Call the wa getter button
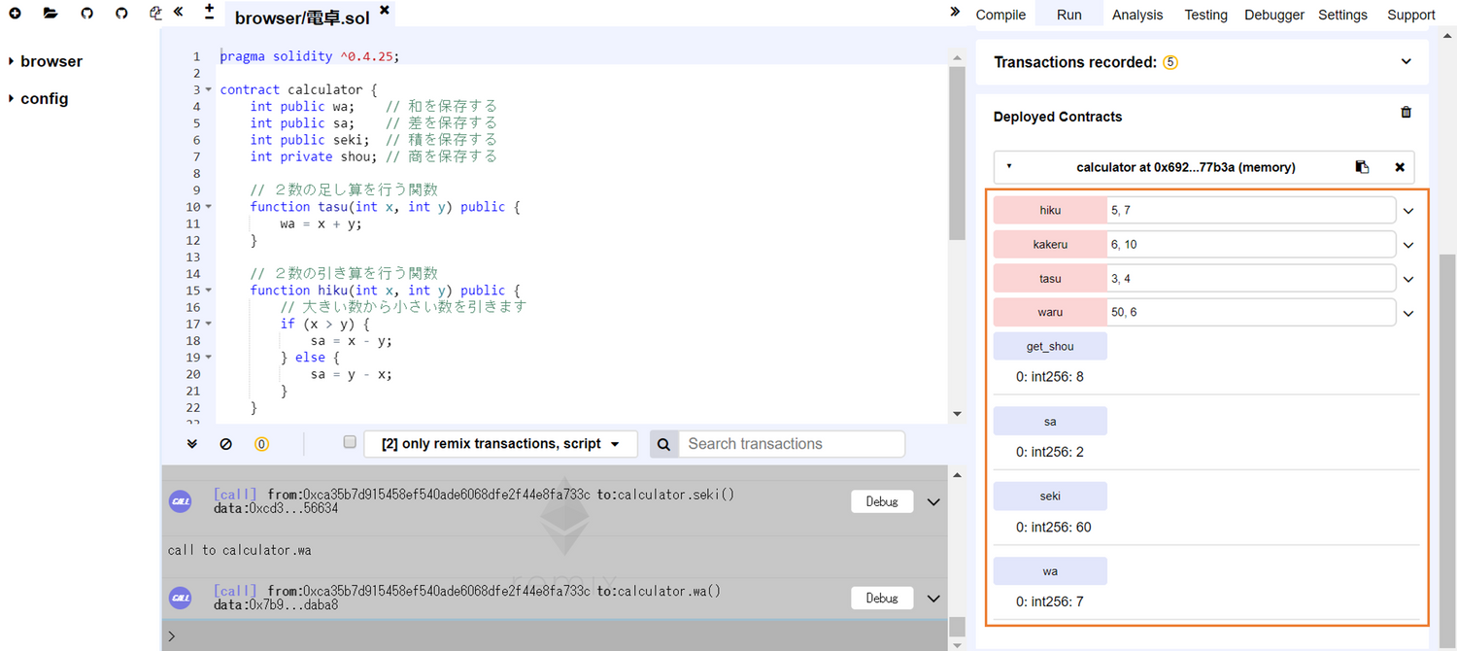This screenshot has width=1457, height=651. [x=1050, y=571]
